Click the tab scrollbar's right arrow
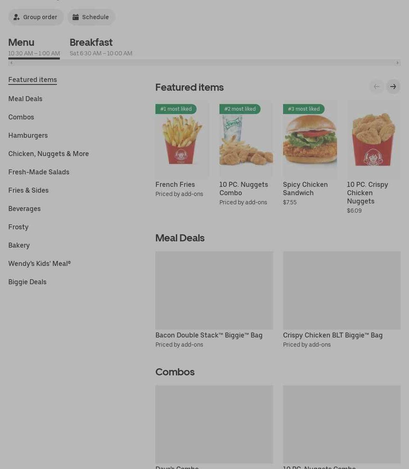Screen dimensions: 409x469 click(397, 63)
